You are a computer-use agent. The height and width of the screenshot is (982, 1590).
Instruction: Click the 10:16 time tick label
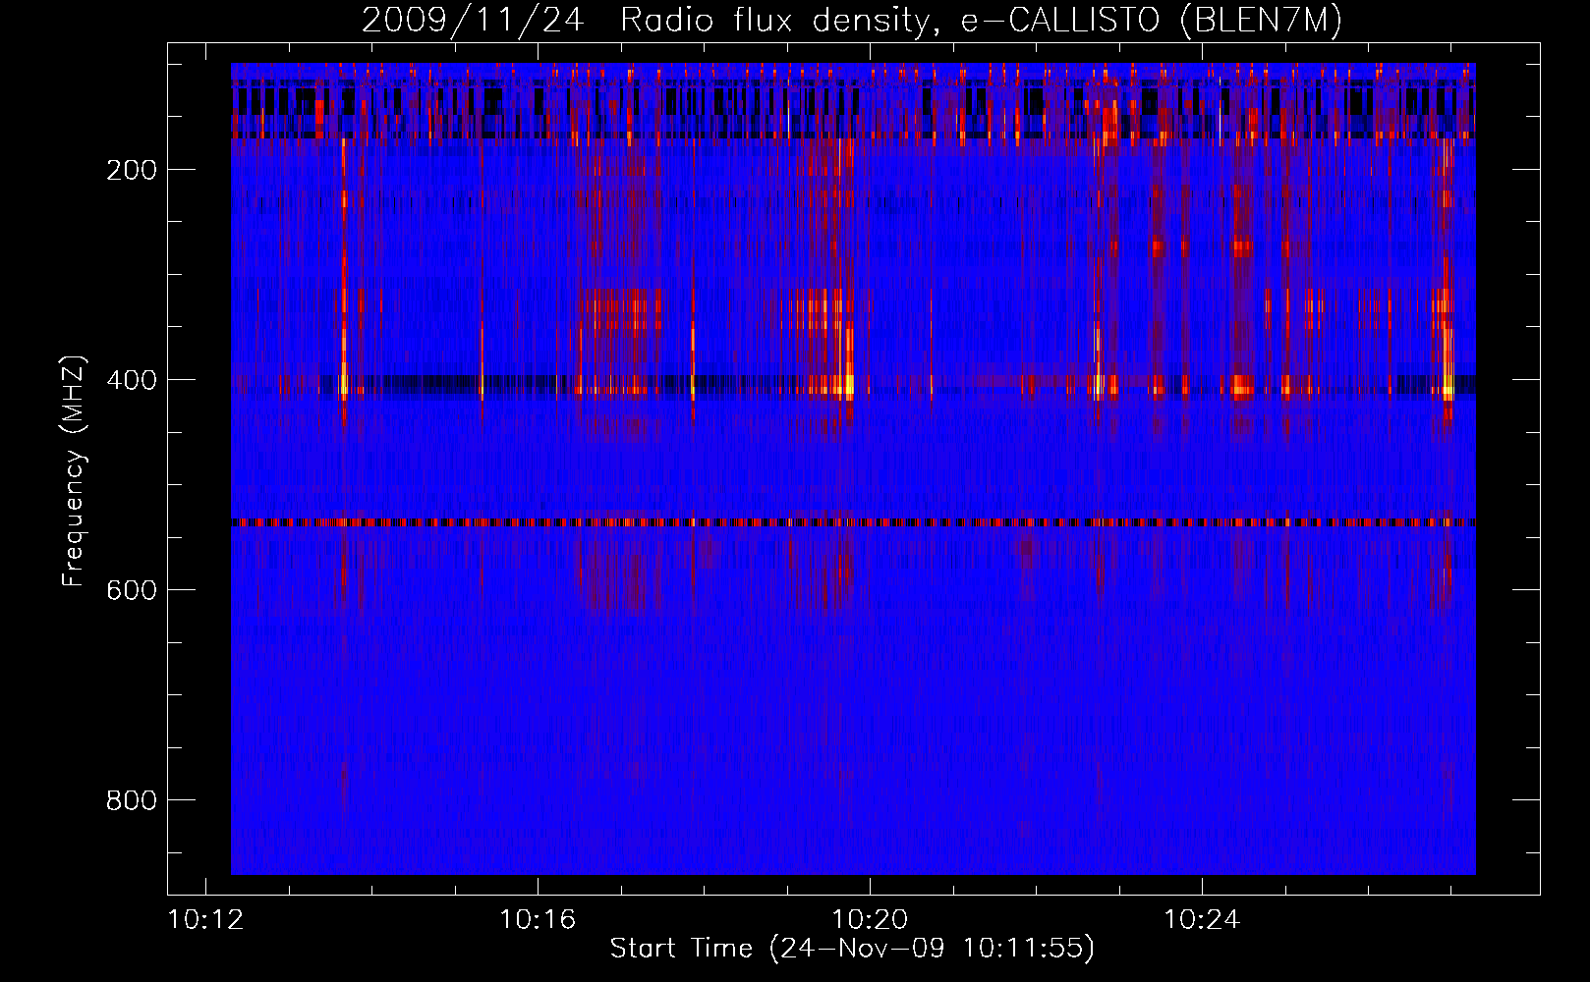tap(538, 920)
